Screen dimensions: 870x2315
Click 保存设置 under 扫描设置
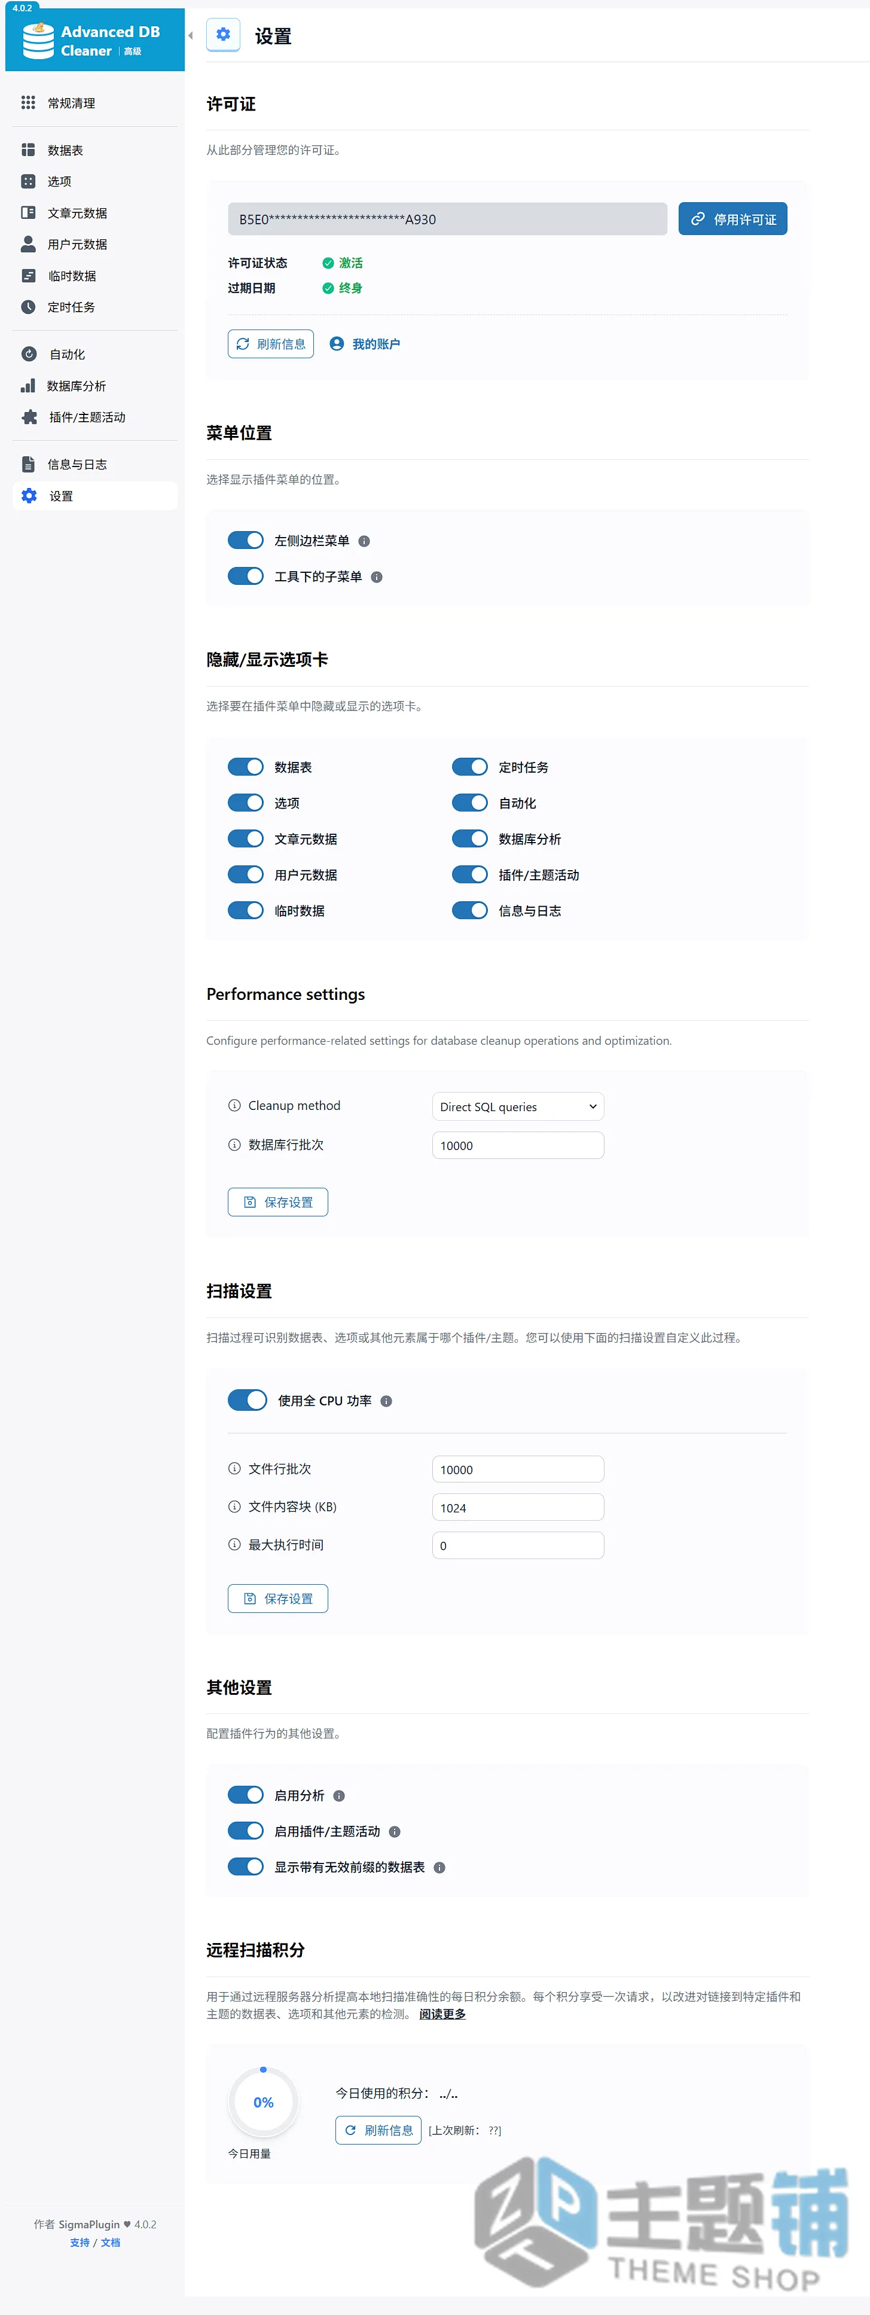(x=277, y=1599)
